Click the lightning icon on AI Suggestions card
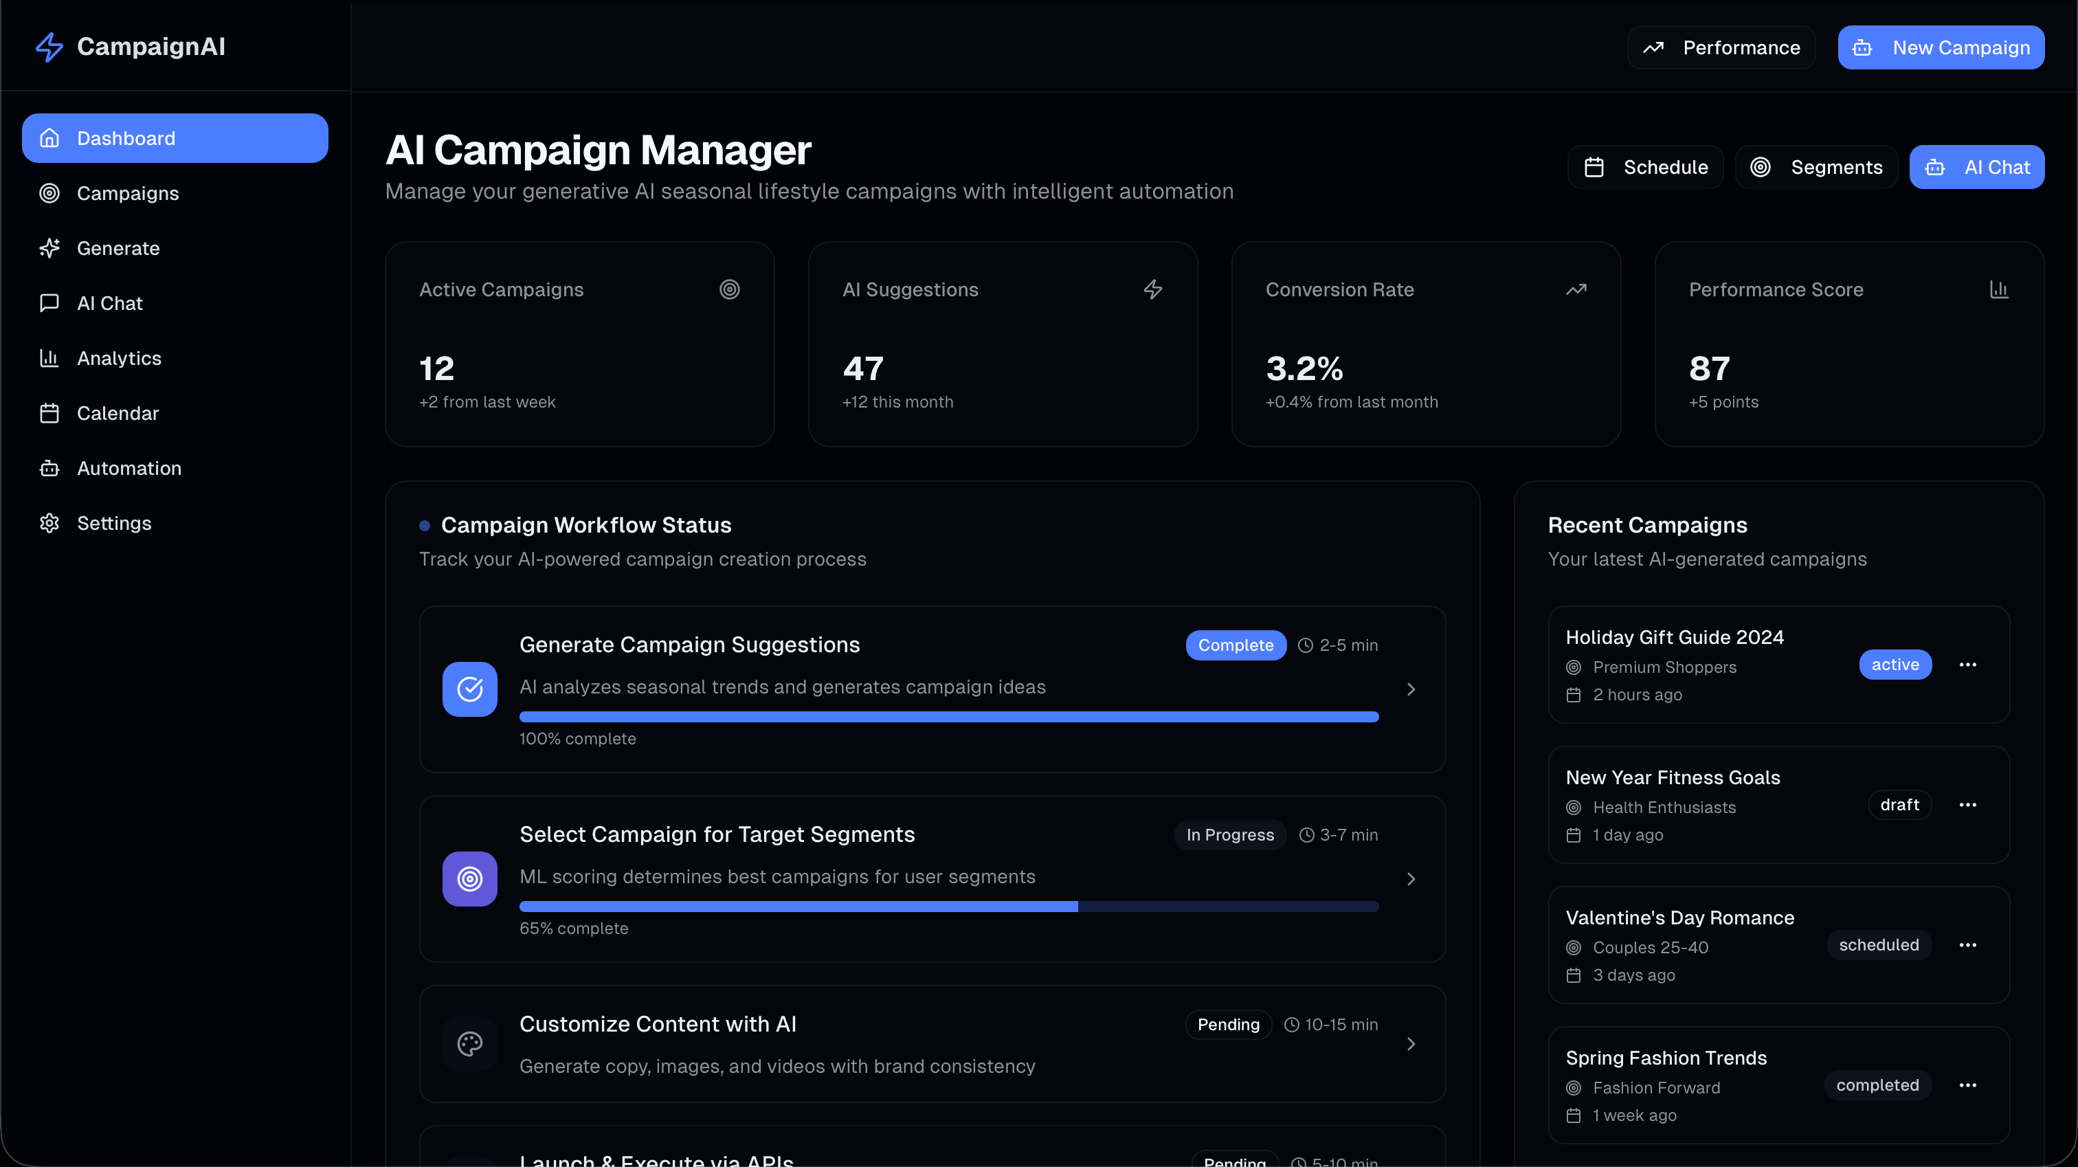 [x=1153, y=290]
